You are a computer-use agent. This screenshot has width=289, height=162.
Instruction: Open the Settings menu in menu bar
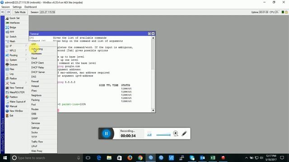[x=17, y=7]
